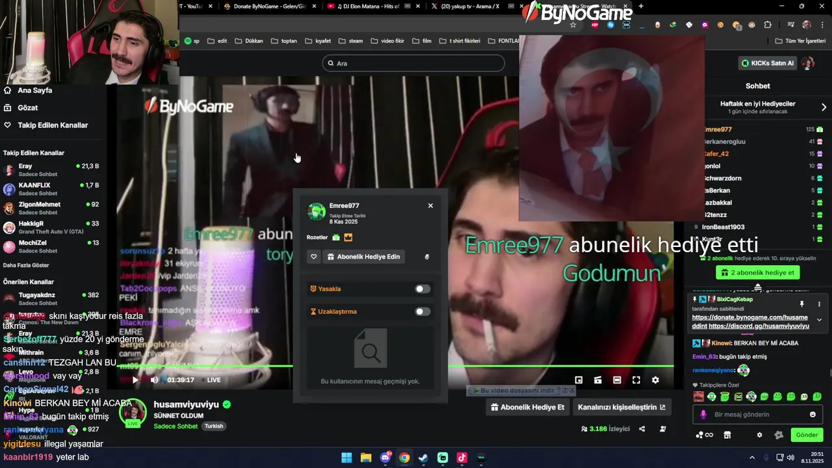Switch to DJ Elon Matana browser tab
This screenshot has height=468, width=832.
pos(374,6)
